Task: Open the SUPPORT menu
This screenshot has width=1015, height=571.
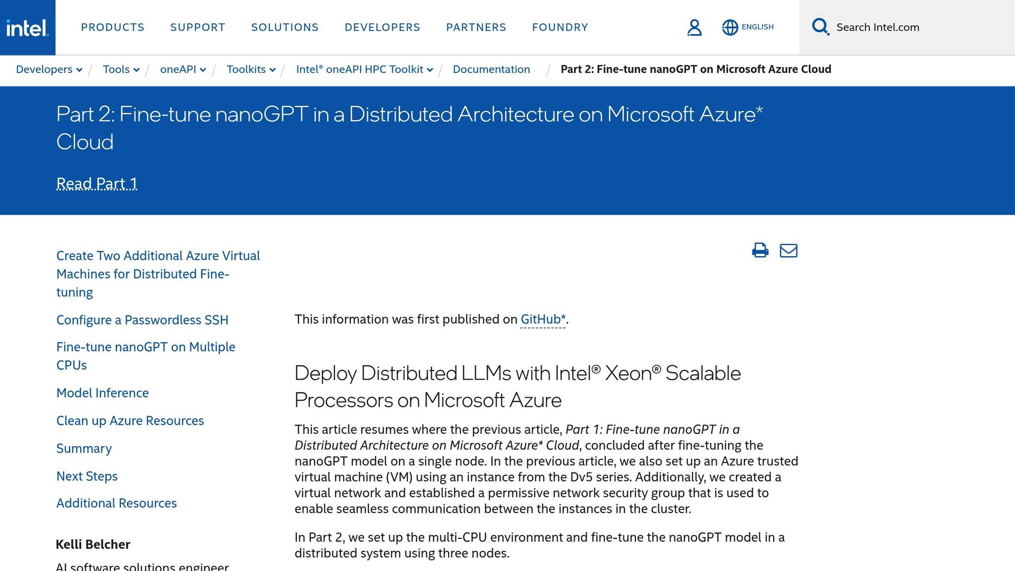Action: point(198,27)
